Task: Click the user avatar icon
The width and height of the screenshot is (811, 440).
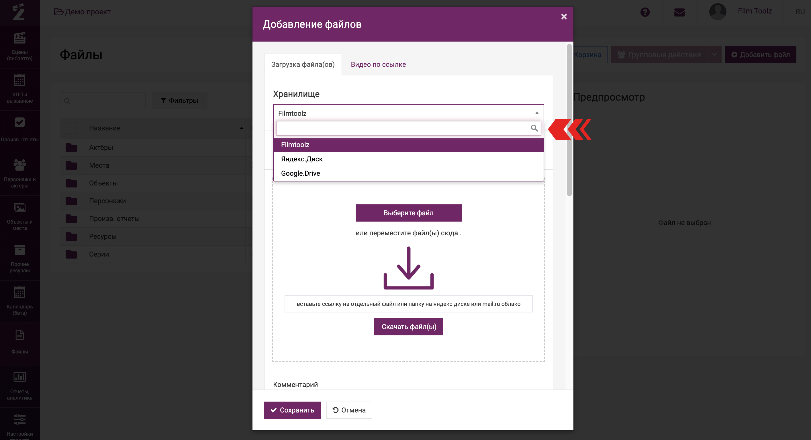Action: click(718, 12)
